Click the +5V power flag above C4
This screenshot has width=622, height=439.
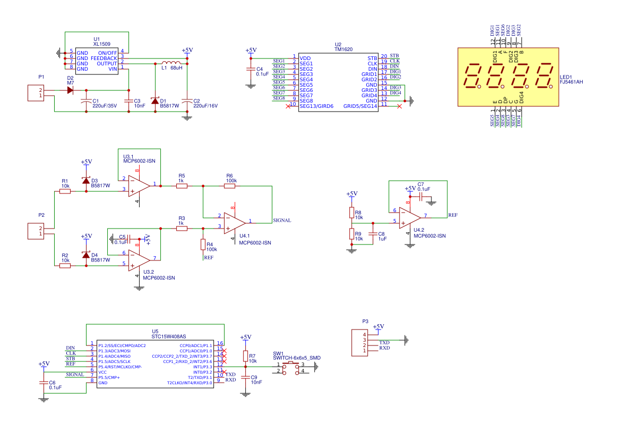250,50
